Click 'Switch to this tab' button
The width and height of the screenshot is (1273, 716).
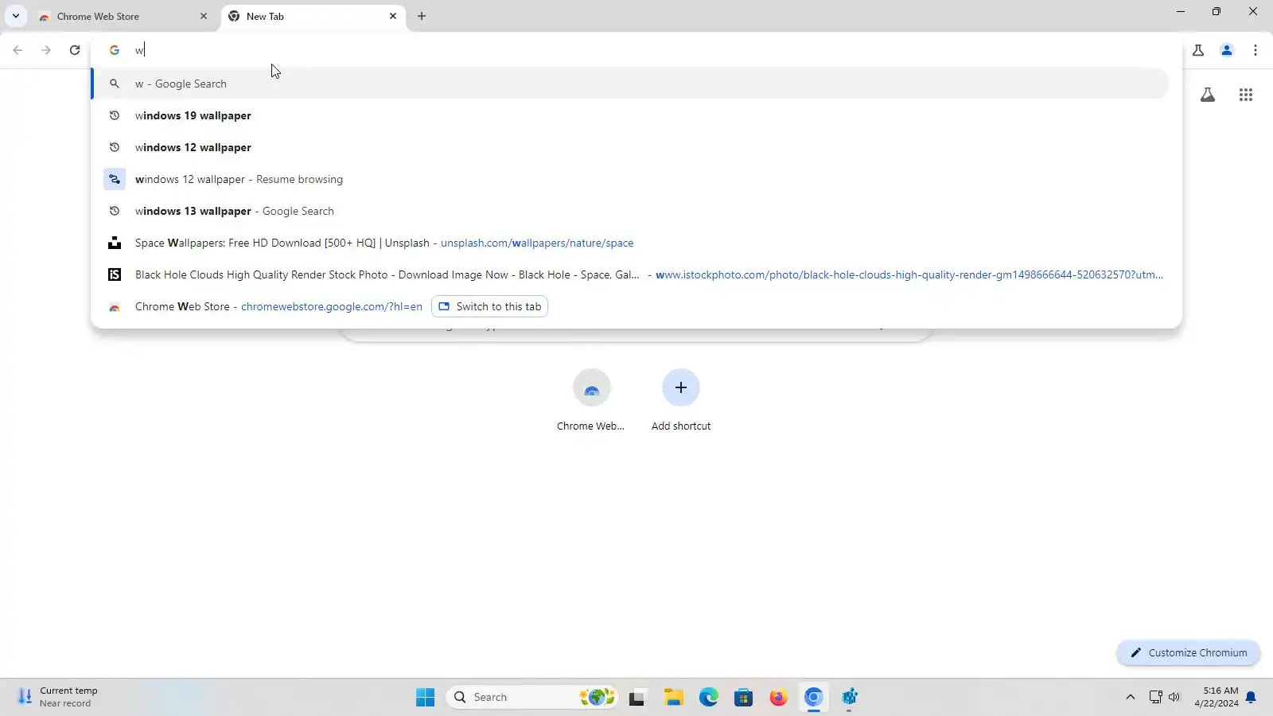point(489,306)
